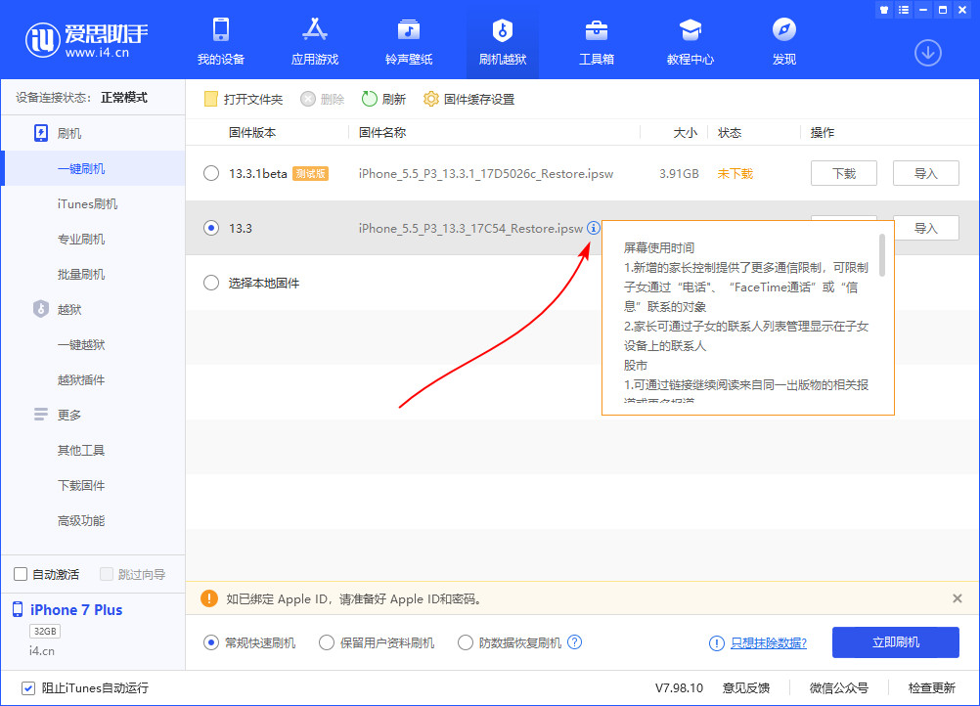Viewport: 980px width, 706px height.
Task: Click the 删除 delete icon
Action: [307, 99]
